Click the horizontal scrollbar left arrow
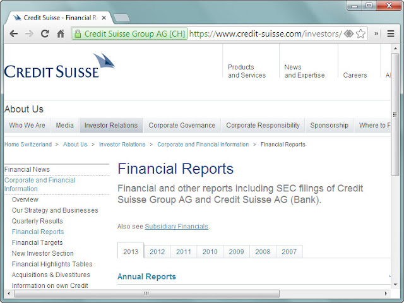This screenshot has width=404, height=303. 9,293
